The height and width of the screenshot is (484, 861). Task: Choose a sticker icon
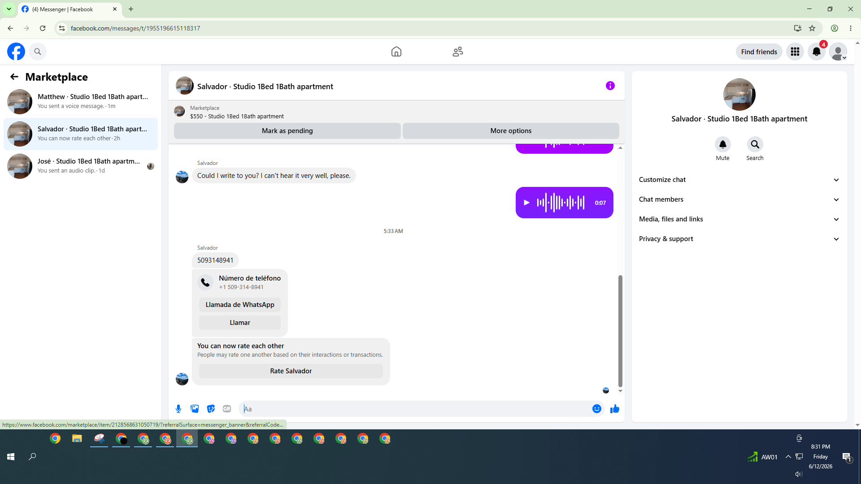211,409
